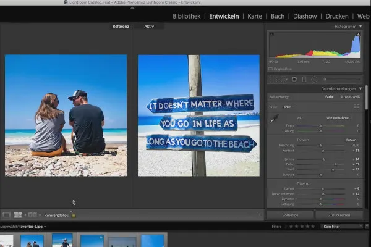The height and width of the screenshot is (247, 371).
Task: Collapse the Grundeinstellungen panel
Action: pyautogui.click(x=360, y=88)
